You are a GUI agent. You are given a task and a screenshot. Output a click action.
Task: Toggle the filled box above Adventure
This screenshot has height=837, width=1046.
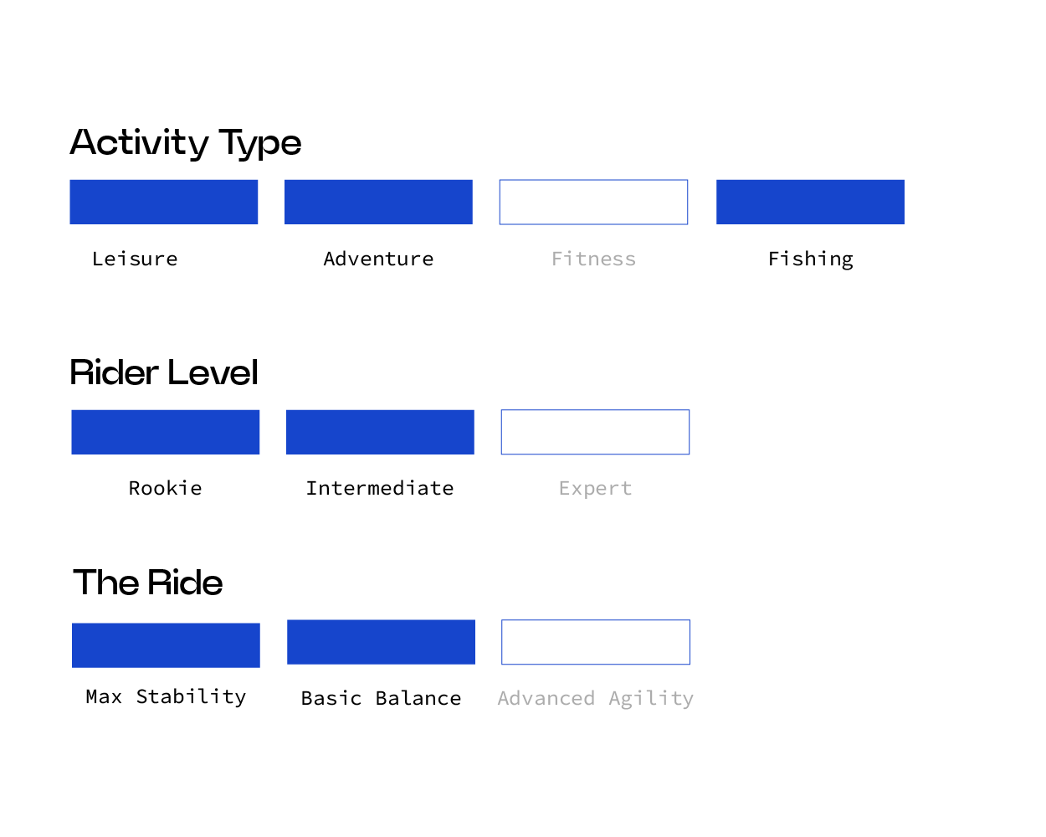(x=378, y=202)
